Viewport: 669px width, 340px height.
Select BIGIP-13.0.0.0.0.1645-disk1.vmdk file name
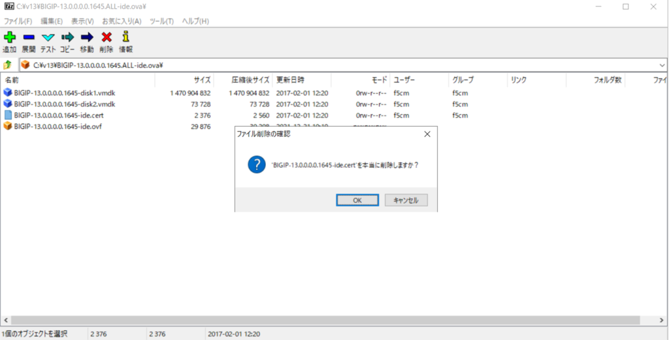click(65, 93)
